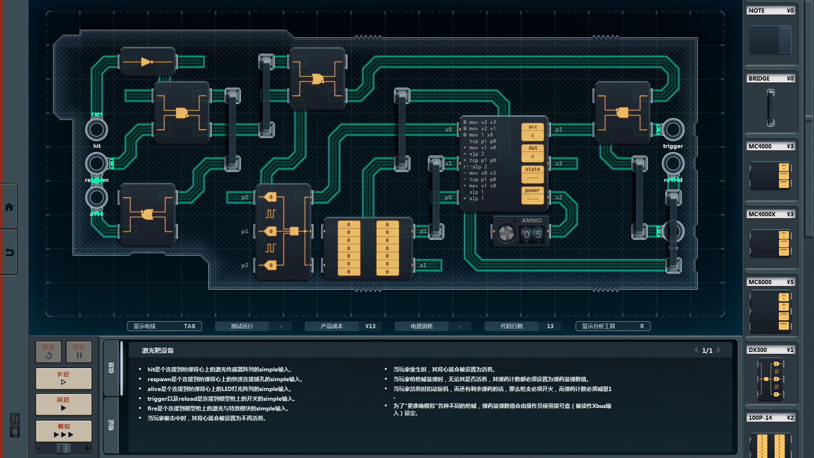Click the AMMO dial knob
The width and height of the screenshot is (814, 458).
(506, 234)
